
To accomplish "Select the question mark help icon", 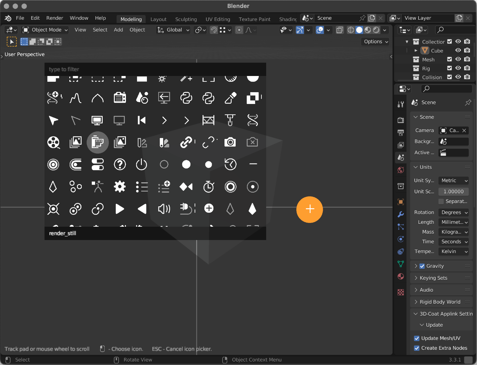I will tap(120, 164).
